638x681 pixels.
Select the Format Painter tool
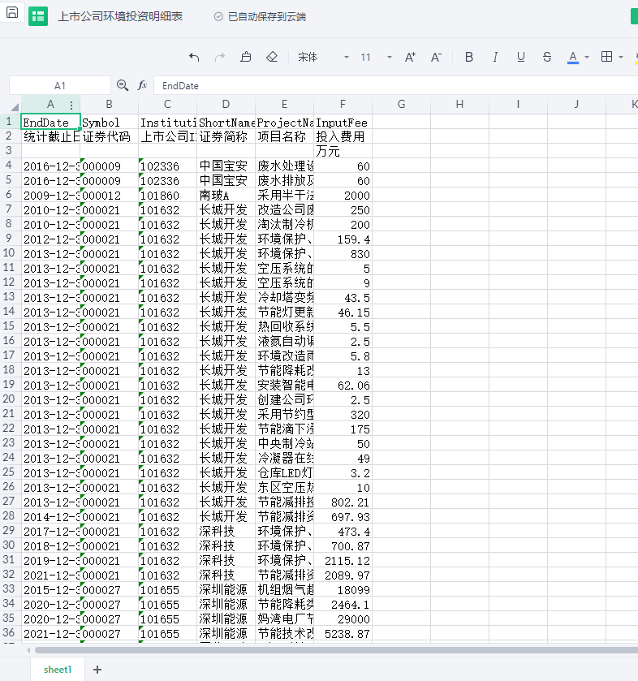[x=246, y=57]
